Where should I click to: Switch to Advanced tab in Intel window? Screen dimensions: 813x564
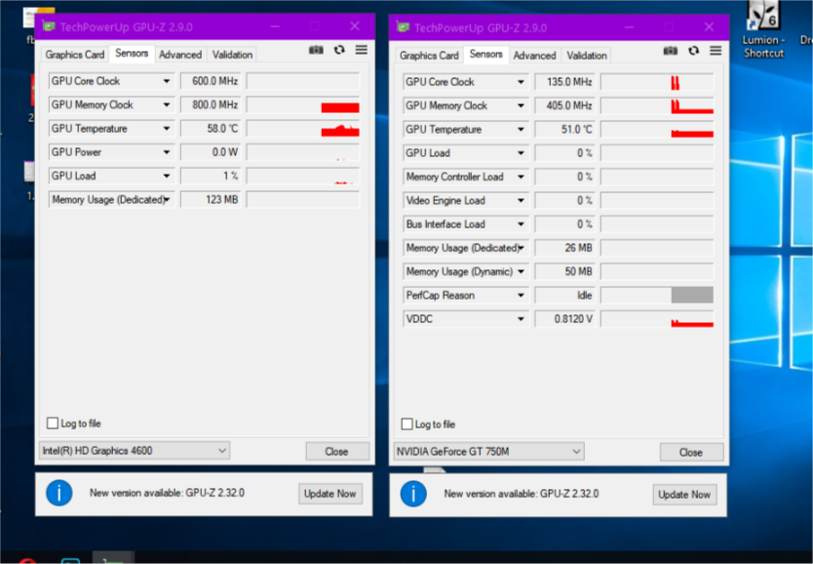tap(180, 55)
